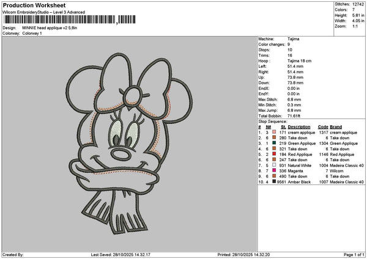Click the 'Color changes:' label
The height and width of the screenshot is (259, 367).
[272, 45]
